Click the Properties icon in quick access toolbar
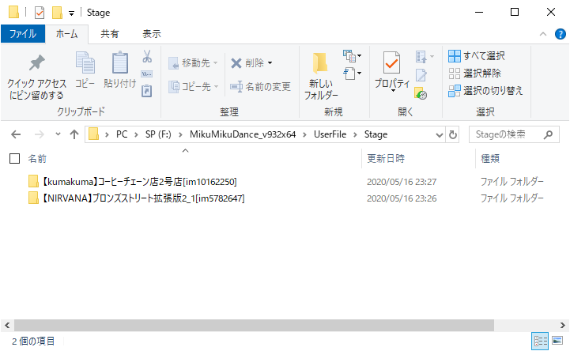This screenshot has height=351, width=570. tap(40, 13)
